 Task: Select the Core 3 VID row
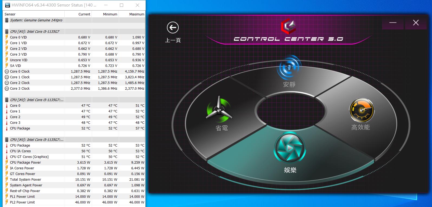(74, 54)
